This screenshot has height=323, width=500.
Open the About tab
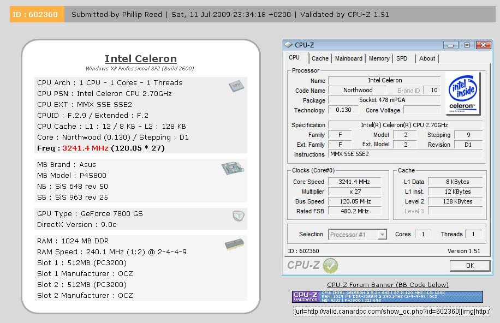click(x=427, y=58)
